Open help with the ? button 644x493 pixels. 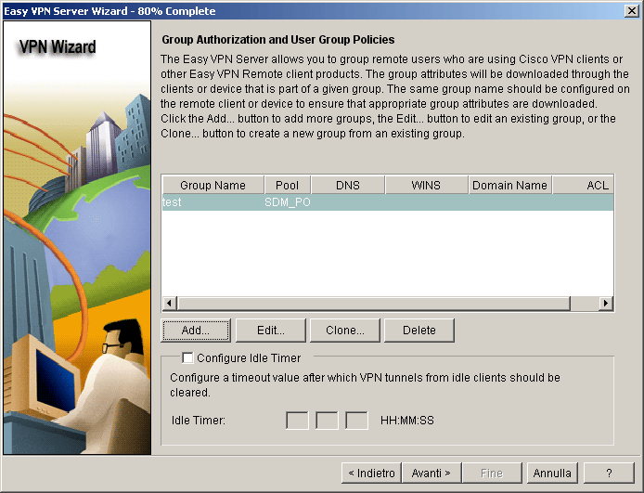click(609, 474)
